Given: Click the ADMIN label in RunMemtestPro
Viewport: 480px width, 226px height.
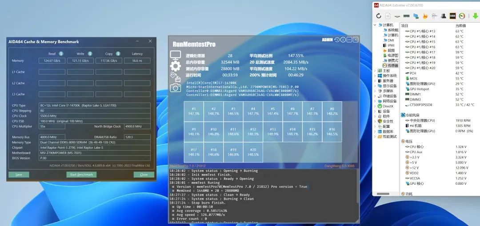Looking at the screenshot, I should (x=327, y=40).
